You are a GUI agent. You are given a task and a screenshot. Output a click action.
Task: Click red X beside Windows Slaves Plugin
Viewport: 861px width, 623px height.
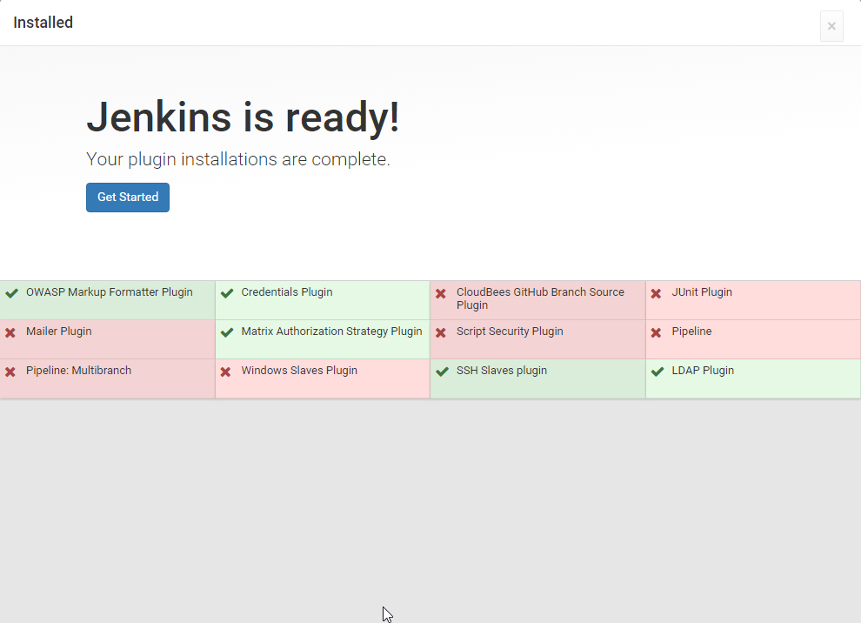pyautogui.click(x=225, y=372)
